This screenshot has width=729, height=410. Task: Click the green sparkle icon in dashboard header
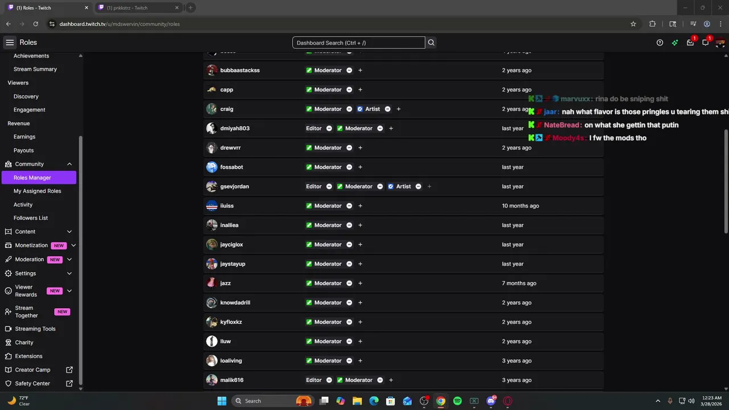point(675,43)
